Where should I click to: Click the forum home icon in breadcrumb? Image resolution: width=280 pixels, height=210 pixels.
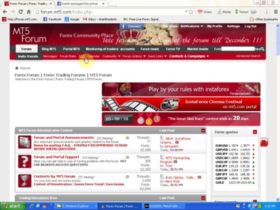(17, 68)
